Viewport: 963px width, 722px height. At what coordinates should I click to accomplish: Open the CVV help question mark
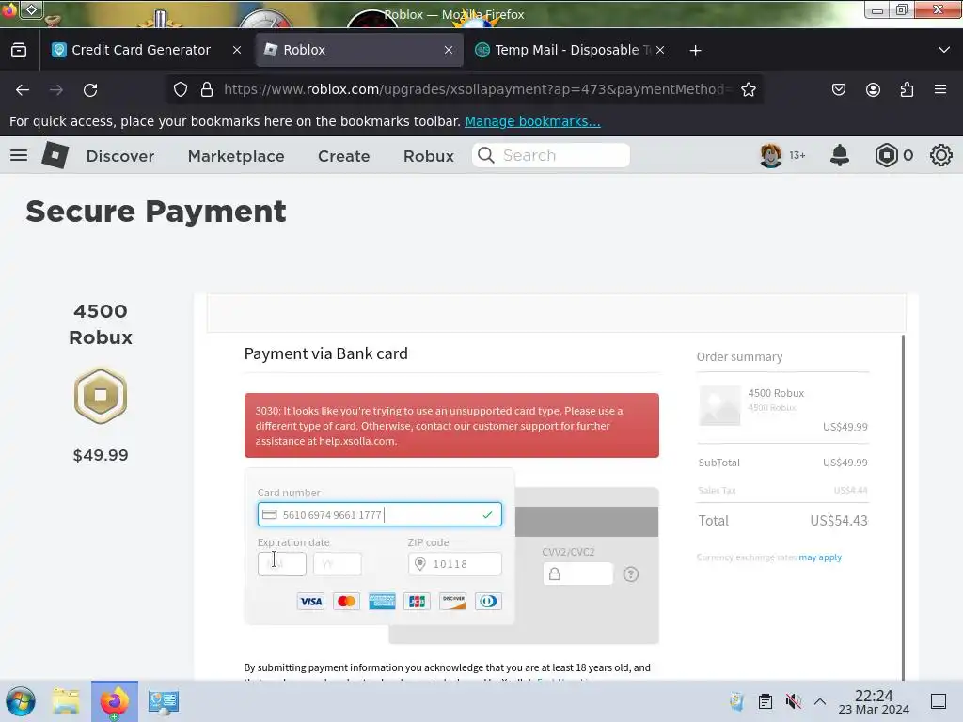coord(631,574)
